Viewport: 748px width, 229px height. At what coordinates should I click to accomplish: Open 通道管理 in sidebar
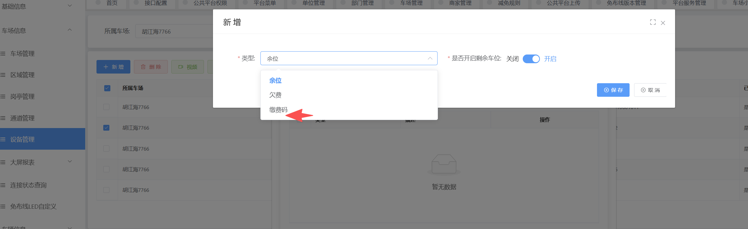click(x=43, y=118)
